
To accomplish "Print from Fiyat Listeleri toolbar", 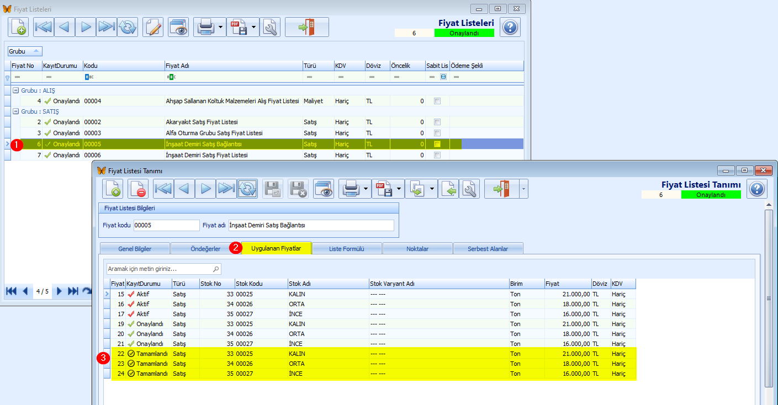I will tap(205, 27).
